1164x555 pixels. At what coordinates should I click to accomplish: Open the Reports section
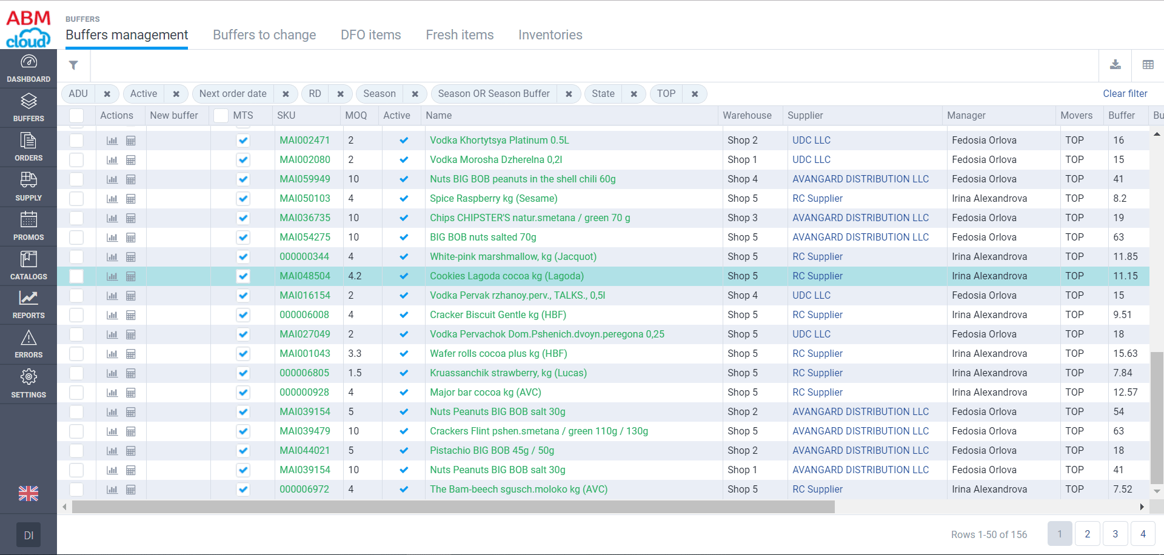click(28, 305)
